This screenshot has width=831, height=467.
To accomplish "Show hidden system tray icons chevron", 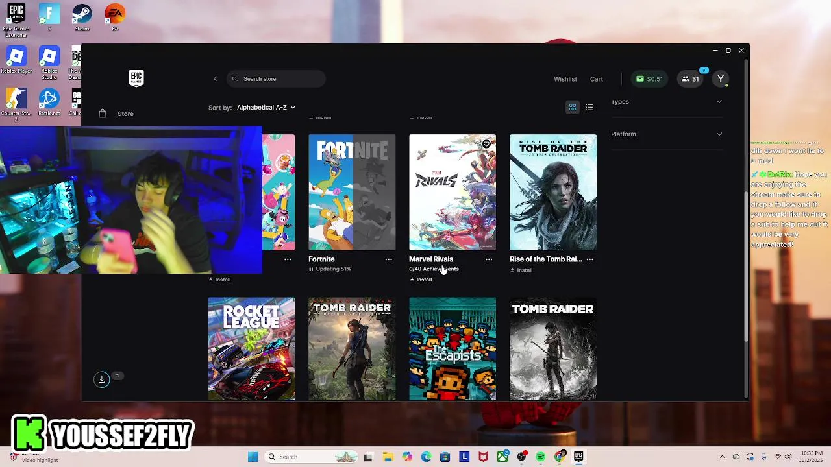I will [722, 457].
